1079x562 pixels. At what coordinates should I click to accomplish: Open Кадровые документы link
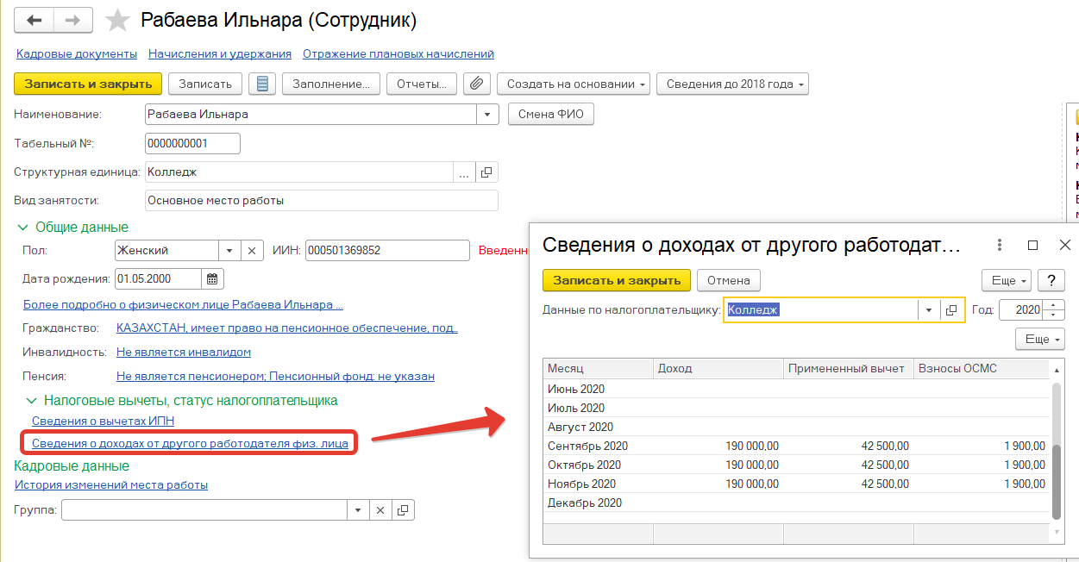point(77,53)
